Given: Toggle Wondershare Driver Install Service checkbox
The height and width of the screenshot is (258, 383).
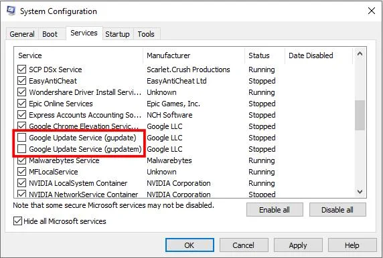Looking at the screenshot, I should [x=21, y=92].
